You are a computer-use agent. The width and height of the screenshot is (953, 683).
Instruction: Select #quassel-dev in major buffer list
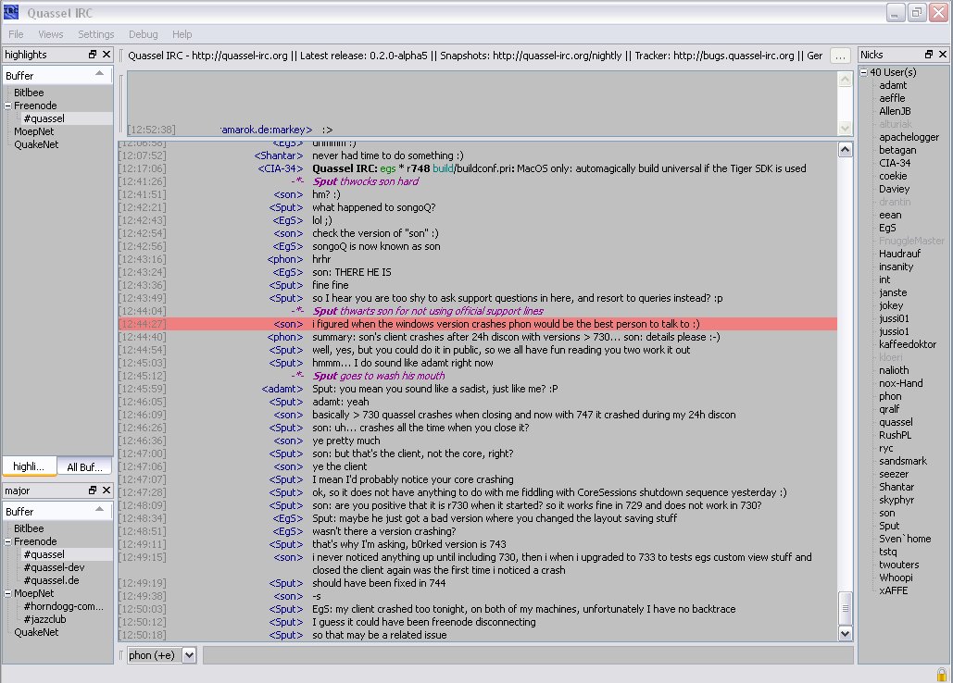pyautogui.click(x=54, y=567)
